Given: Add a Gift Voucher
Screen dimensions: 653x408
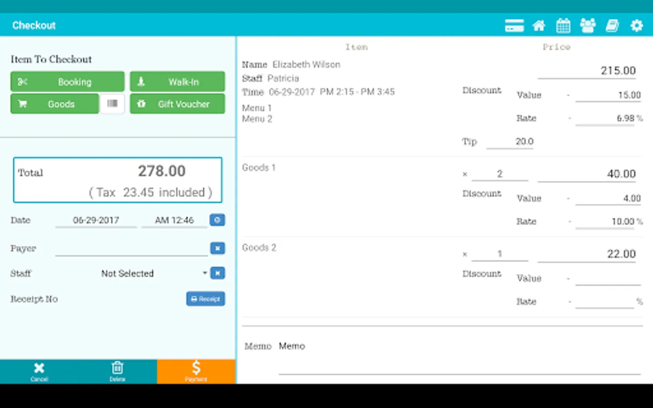Looking at the screenshot, I should click(x=177, y=104).
